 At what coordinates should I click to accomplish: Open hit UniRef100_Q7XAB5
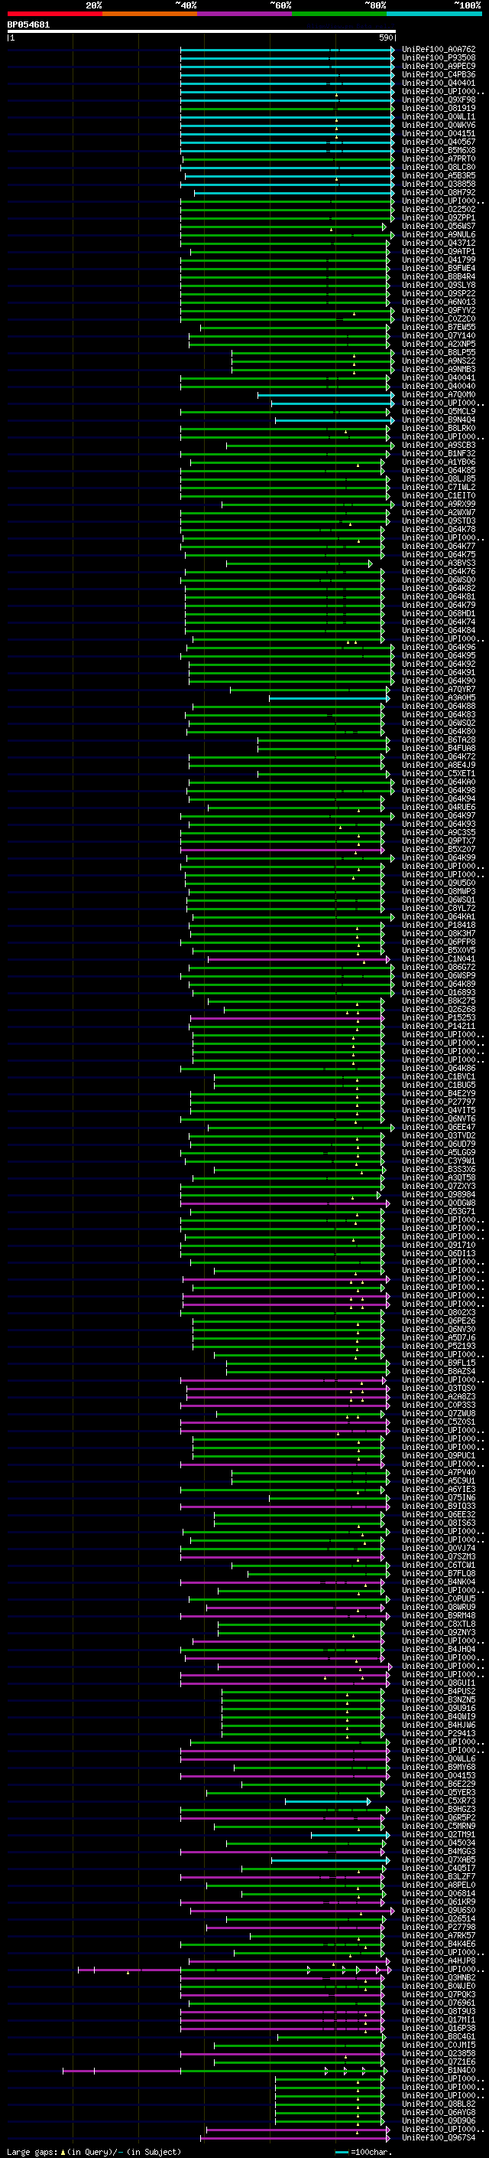pyautogui.click(x=439, y=1859)
